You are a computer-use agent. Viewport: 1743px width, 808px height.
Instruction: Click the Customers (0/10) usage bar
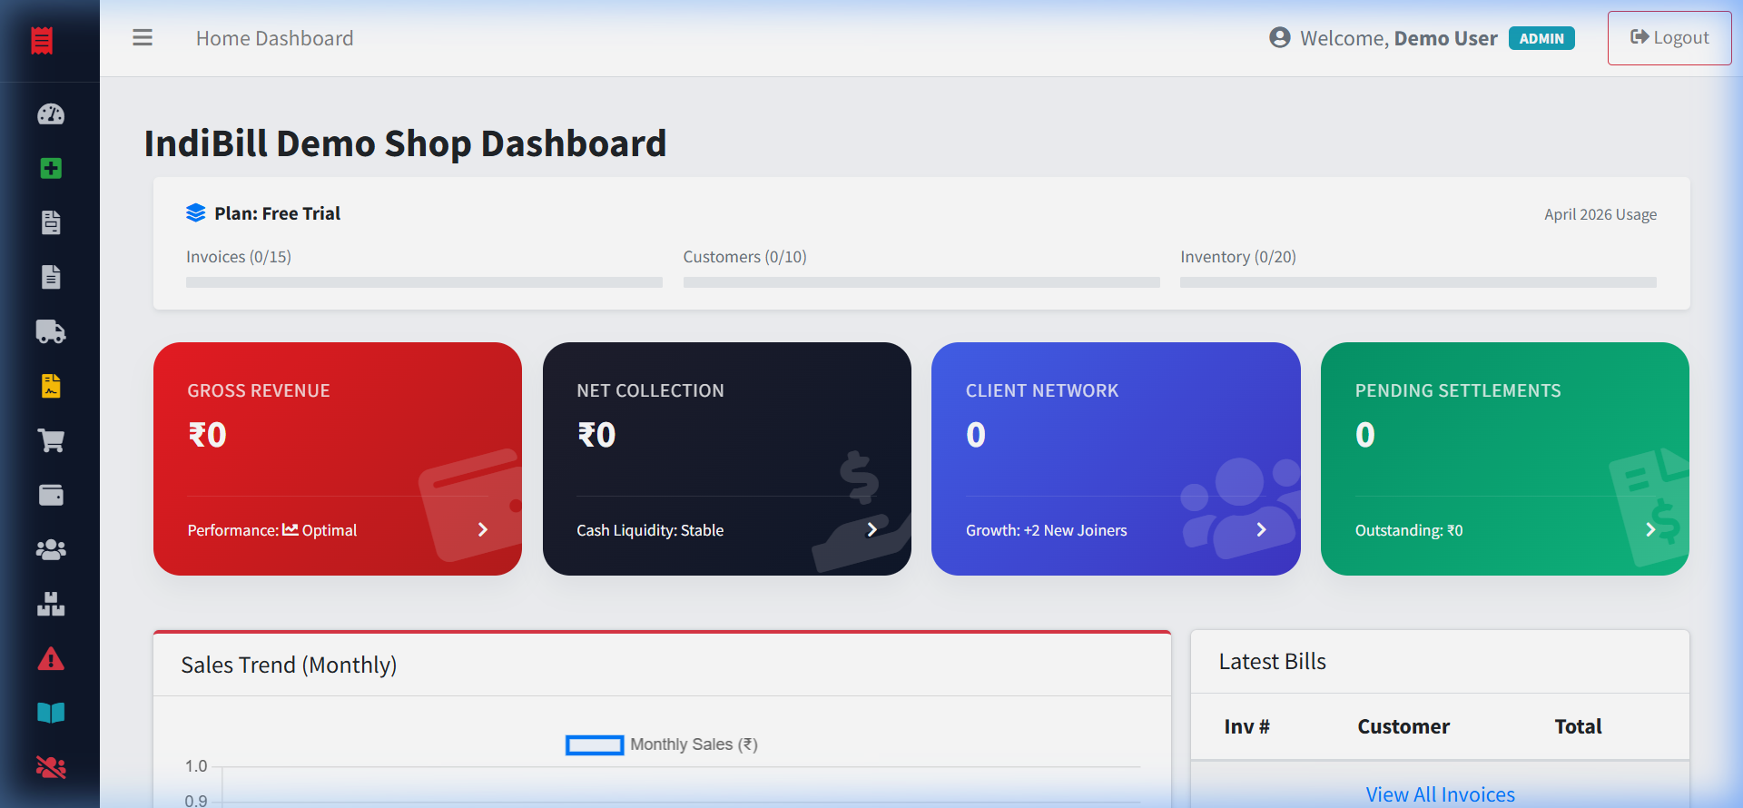921,282
